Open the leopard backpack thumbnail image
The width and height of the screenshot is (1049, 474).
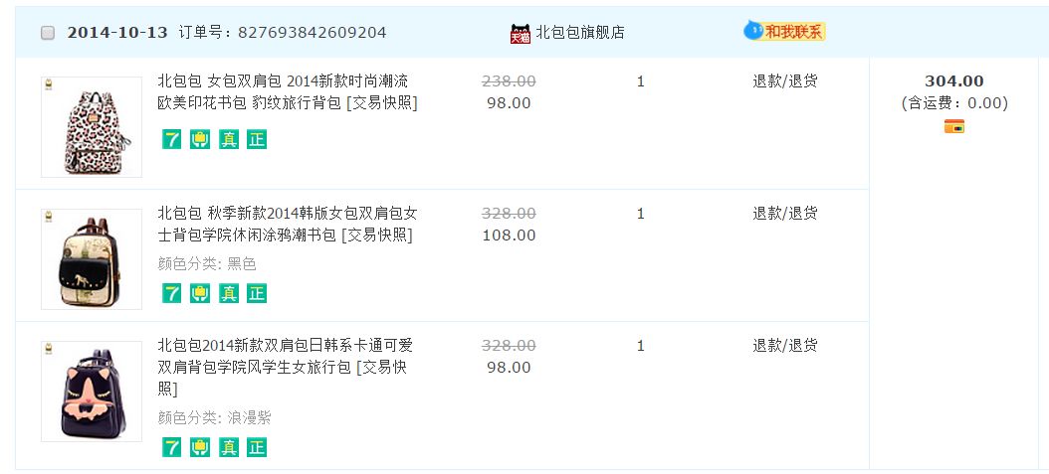coord(91,127)
